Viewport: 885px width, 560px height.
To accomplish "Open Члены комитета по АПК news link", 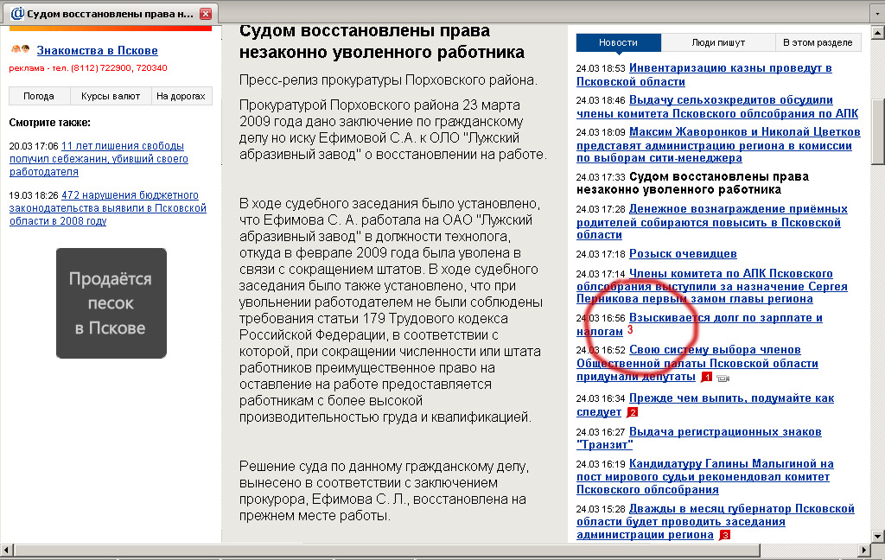I will [x=712, y=286].
